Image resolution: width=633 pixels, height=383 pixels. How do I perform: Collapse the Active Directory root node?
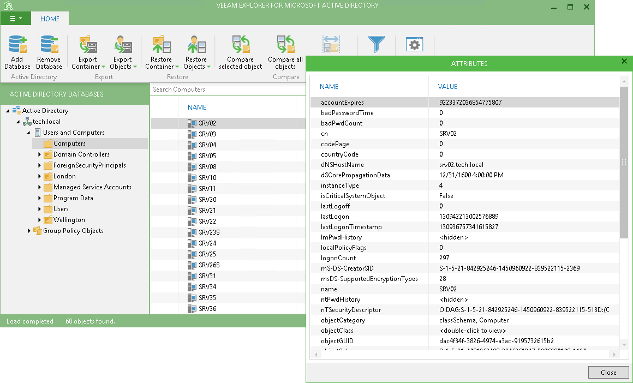coord(8,111)
